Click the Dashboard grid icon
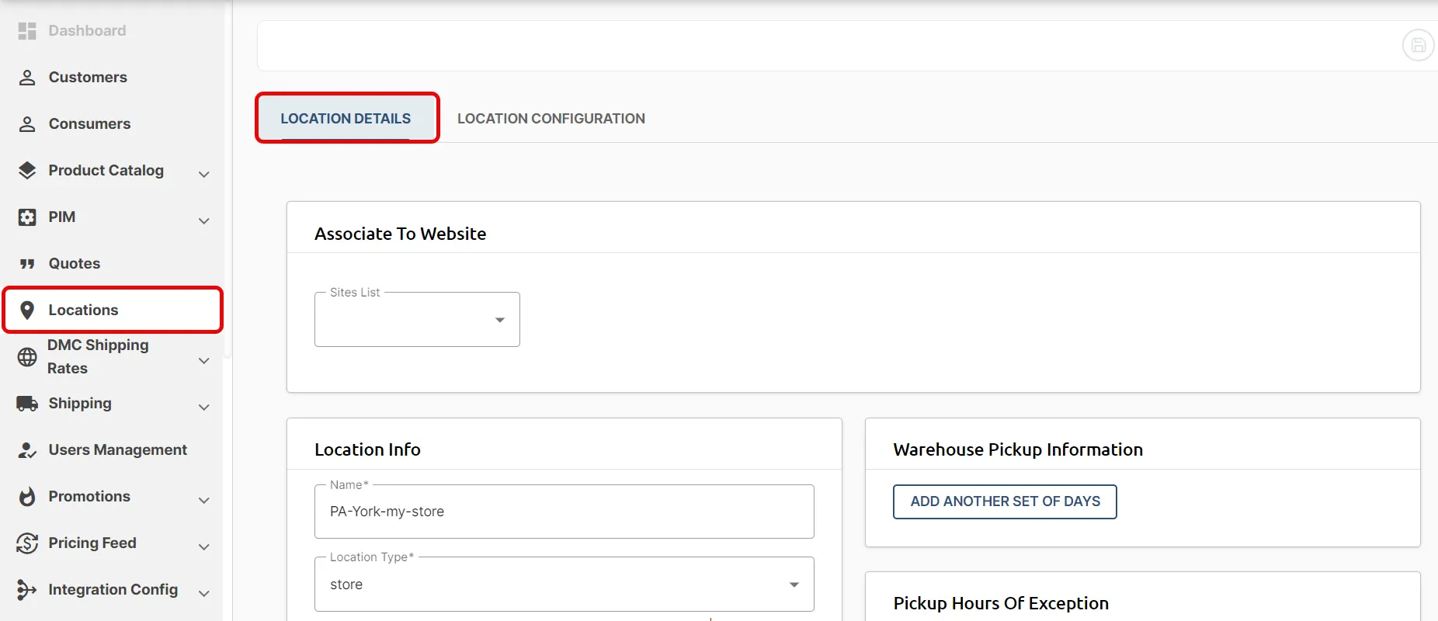Screen dimensions: 1438x621 coord(27,31)
